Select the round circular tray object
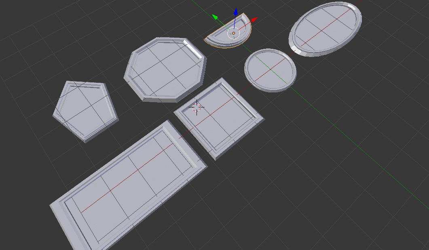 [x=271, y=70]
